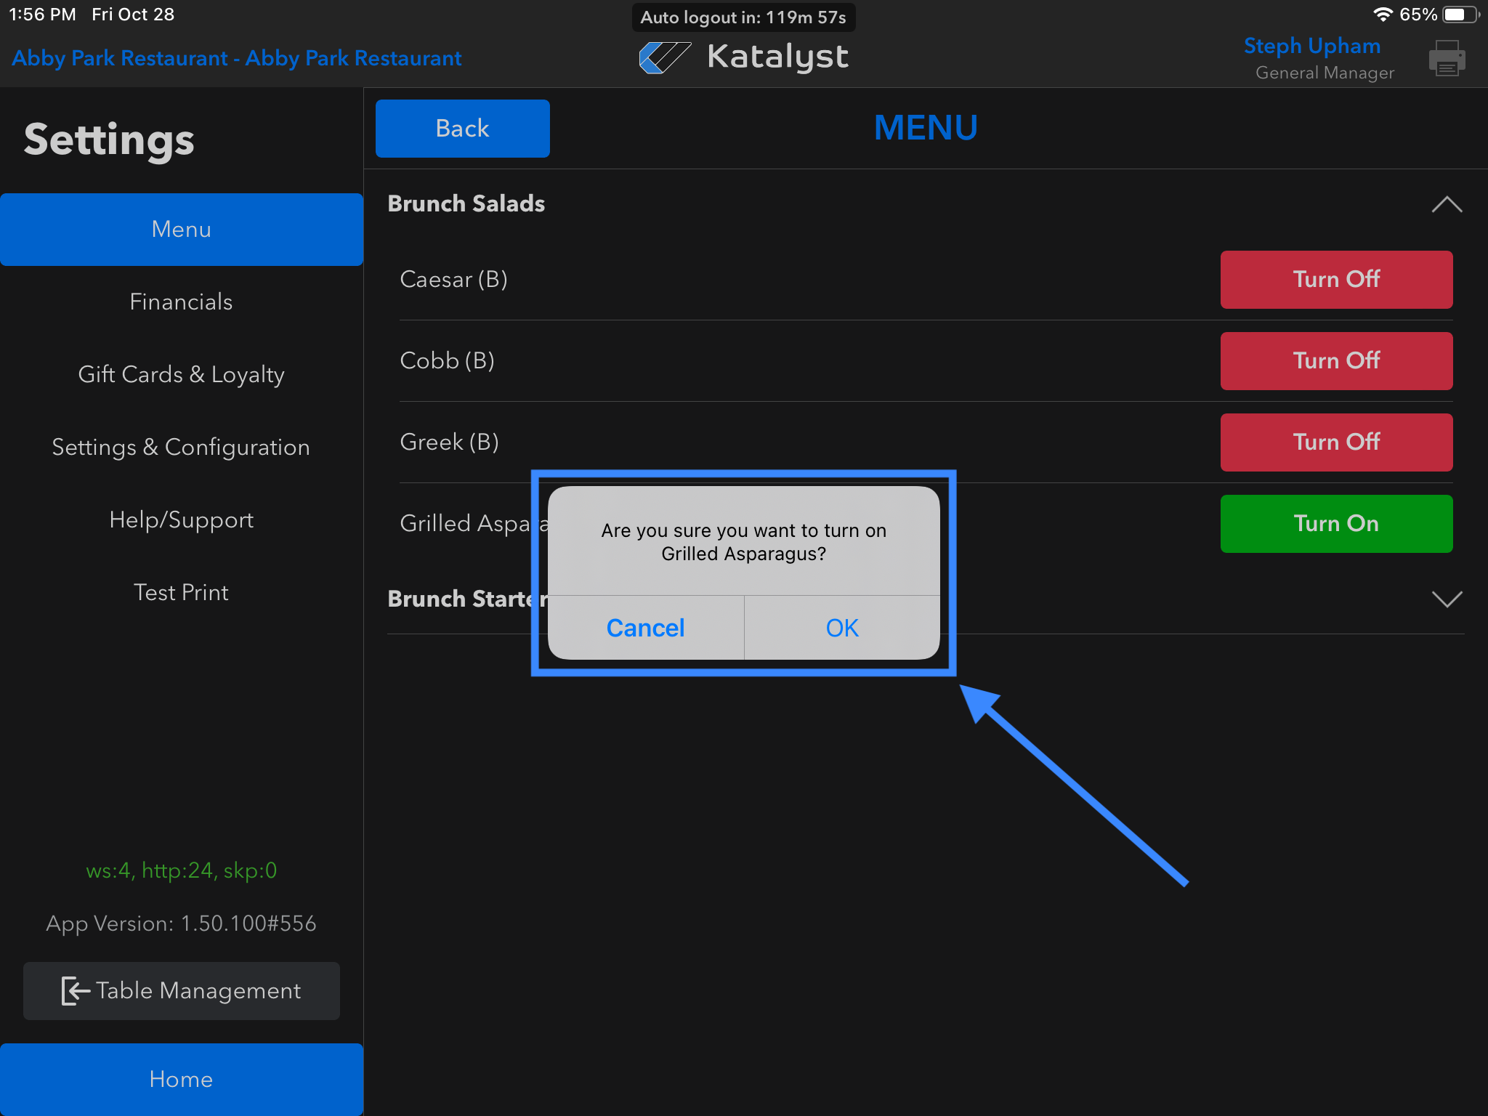Click the printer icon in header

[1446, 58]
